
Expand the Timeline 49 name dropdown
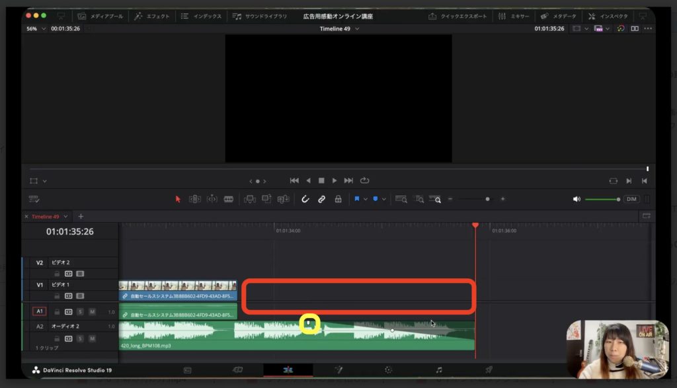click(x=357, y=29)
